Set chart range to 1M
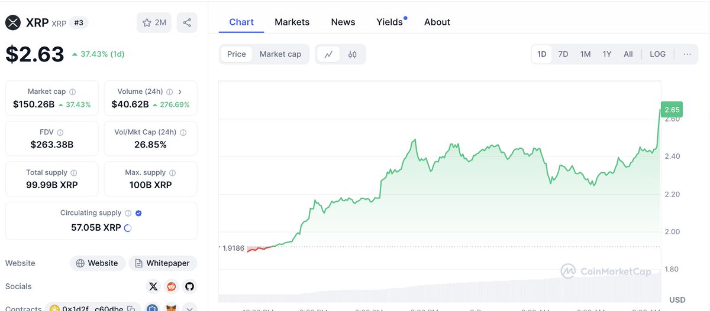This screenshot has width=710, height=311. 585,54
